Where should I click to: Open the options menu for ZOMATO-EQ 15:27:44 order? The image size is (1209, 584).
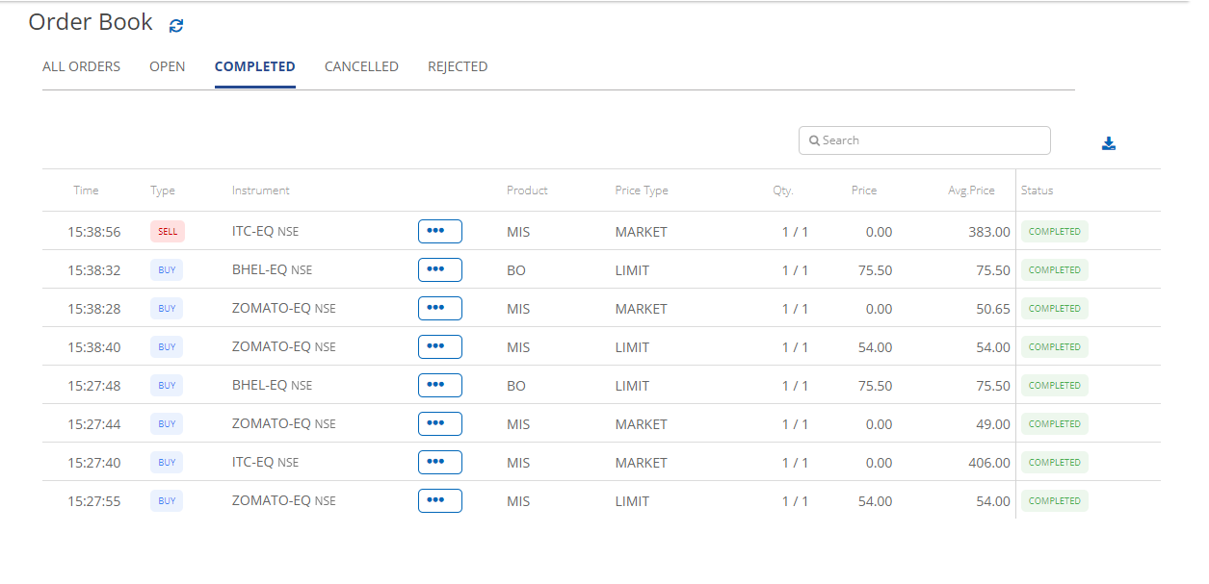click(440, 423)
